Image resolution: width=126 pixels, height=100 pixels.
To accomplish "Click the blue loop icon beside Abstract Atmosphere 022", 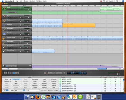I will pos(60,85).
